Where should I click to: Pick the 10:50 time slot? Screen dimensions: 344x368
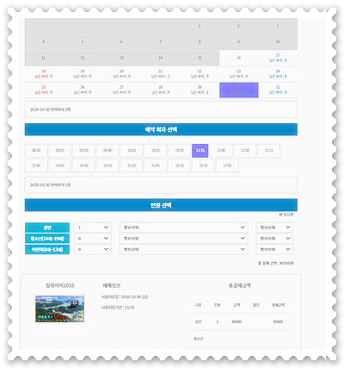(x=180, y=151)
